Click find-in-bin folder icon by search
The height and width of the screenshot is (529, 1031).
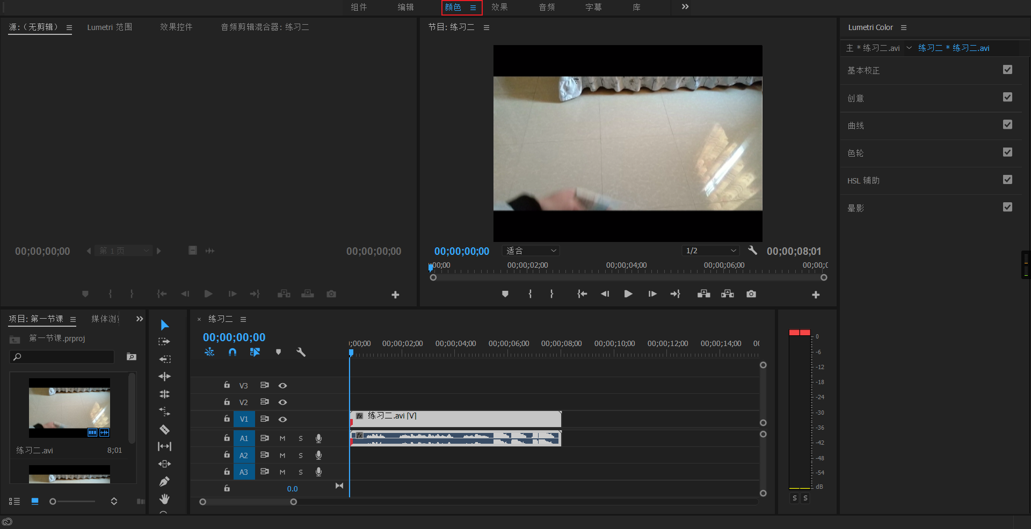pos(131,357)
